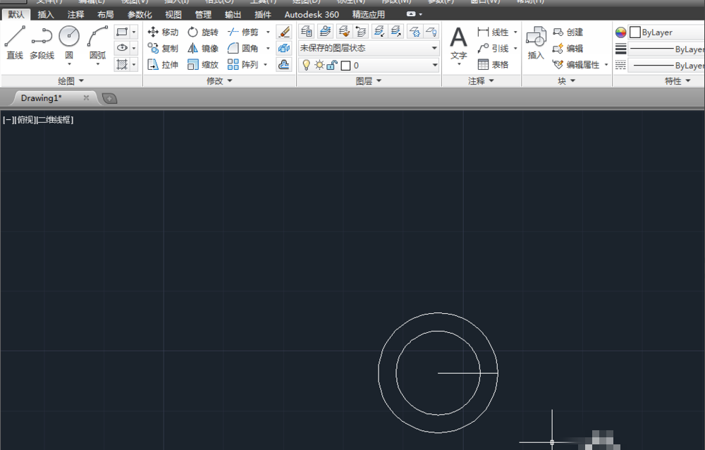Toggle the layer freeze sun icon
705x450 pixels.
click(x=319, y=65)
